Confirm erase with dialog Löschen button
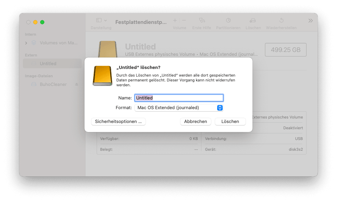Screen dimensions: 337x202 pos(230,121)
